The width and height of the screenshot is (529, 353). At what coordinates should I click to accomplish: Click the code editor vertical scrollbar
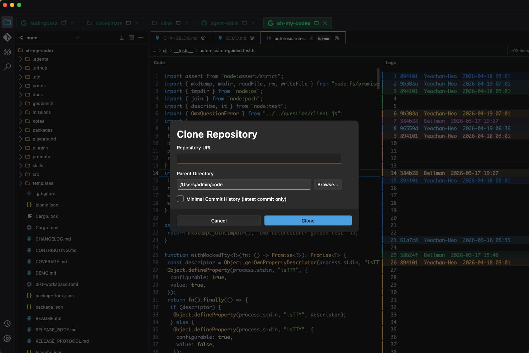tap(378, 79)
